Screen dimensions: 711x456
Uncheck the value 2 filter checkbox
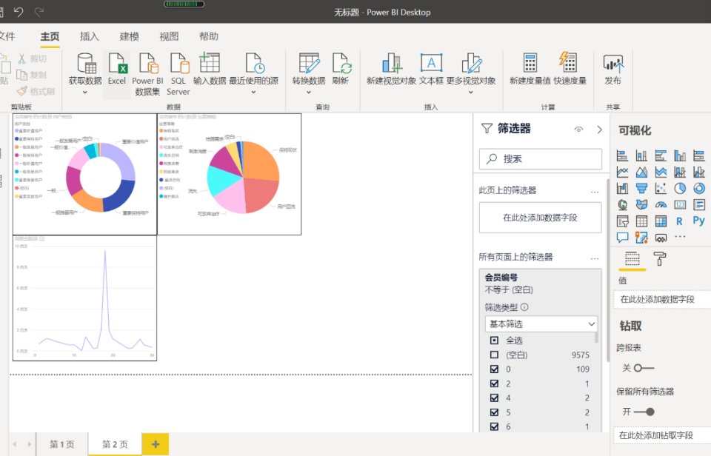coord(494,383)
